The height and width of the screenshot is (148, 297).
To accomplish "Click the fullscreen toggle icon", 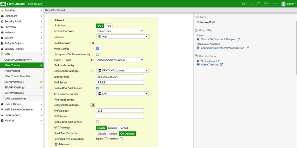I will [259, 4].
